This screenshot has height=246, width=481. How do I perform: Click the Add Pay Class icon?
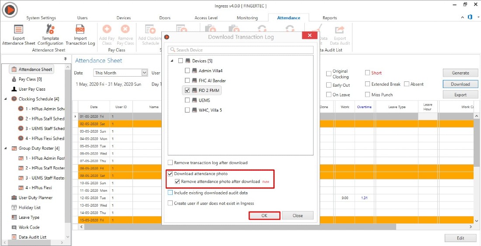[x=107, y=30]
